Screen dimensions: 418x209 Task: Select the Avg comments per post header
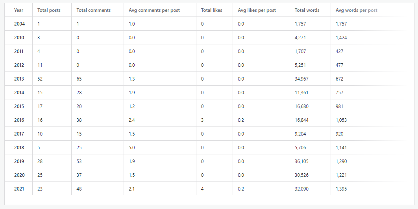(154, 10)
